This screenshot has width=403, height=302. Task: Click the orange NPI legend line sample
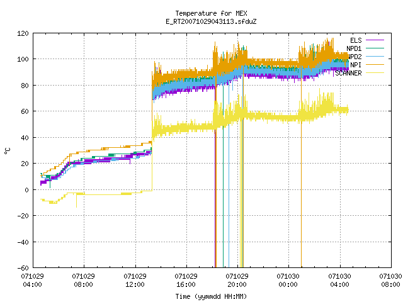375,65
